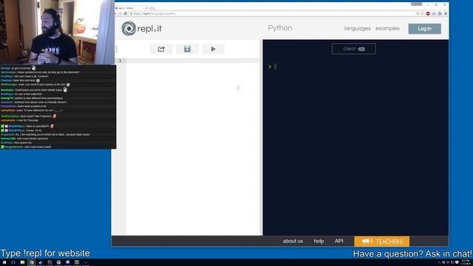473x266 pixels.
Task: Close the repl.it browser tab
Action: 146,8
